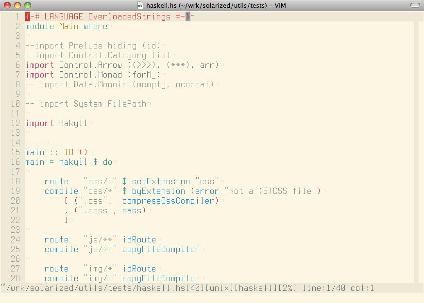The width and height of the screenshot is (424, 303).
Task: Place cursor on "module Main where" line
Action: [66, 26]
